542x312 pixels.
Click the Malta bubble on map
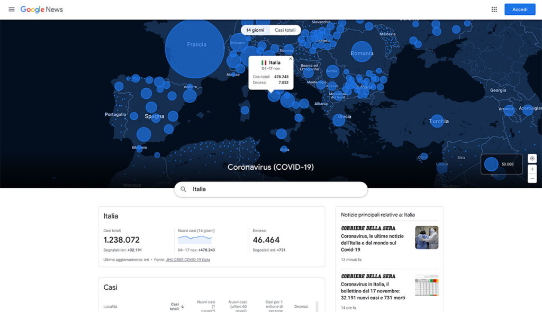[284, 149]
